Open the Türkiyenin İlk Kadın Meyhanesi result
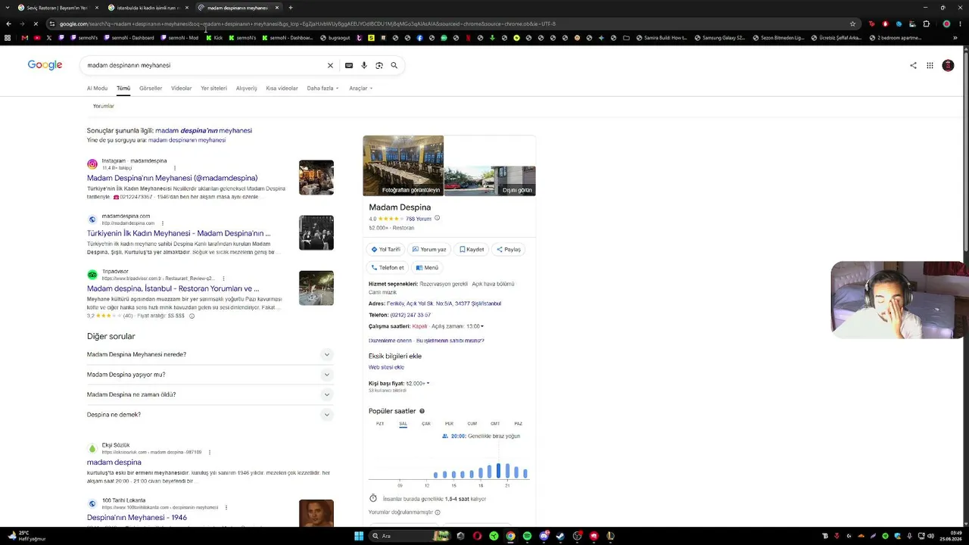969x545 pixels. 179,233
